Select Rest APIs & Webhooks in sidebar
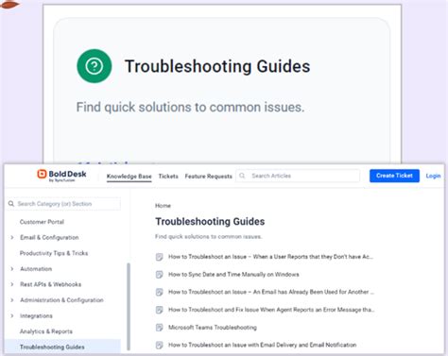 point(51,284)
